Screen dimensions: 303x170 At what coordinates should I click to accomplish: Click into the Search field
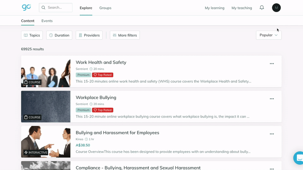[x=56, y=8]
